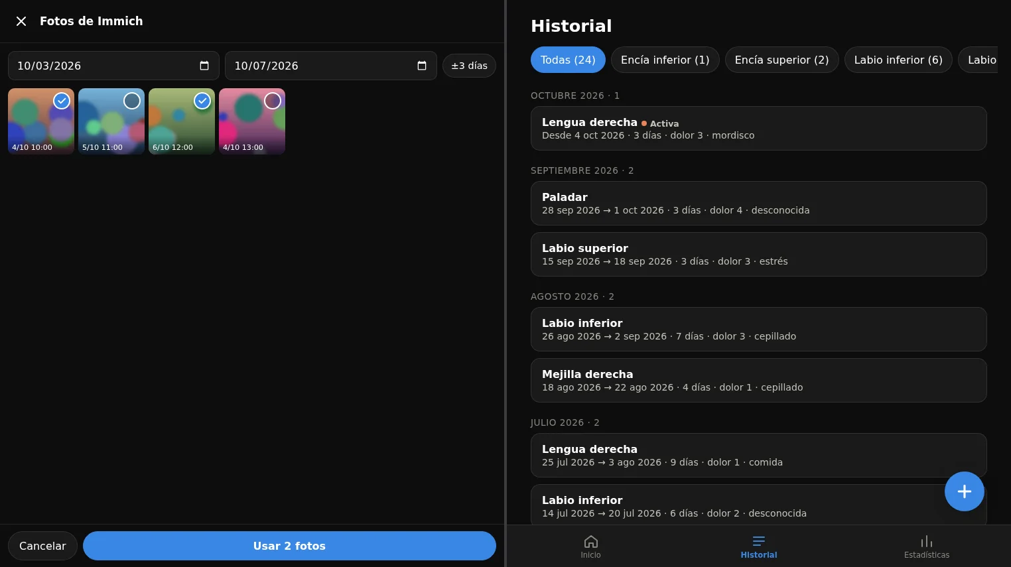The width and height of the screenshot is (1011, 567).
Task: Add new entry with plus button
Action: [965, 491]
